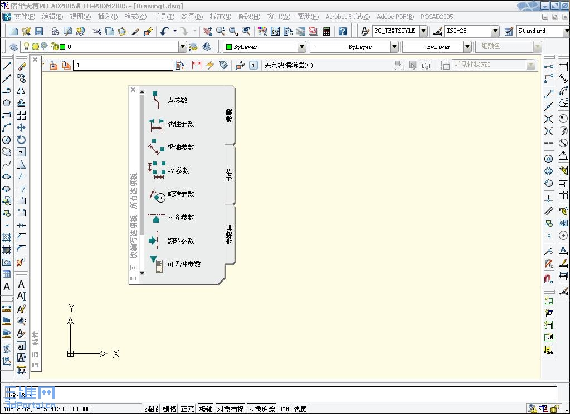This screenshot has width=570, height=414.
Task: Click Close Block Editor (关闭块编辑器)
Action: pyautogui.click(x=288, y=65)
